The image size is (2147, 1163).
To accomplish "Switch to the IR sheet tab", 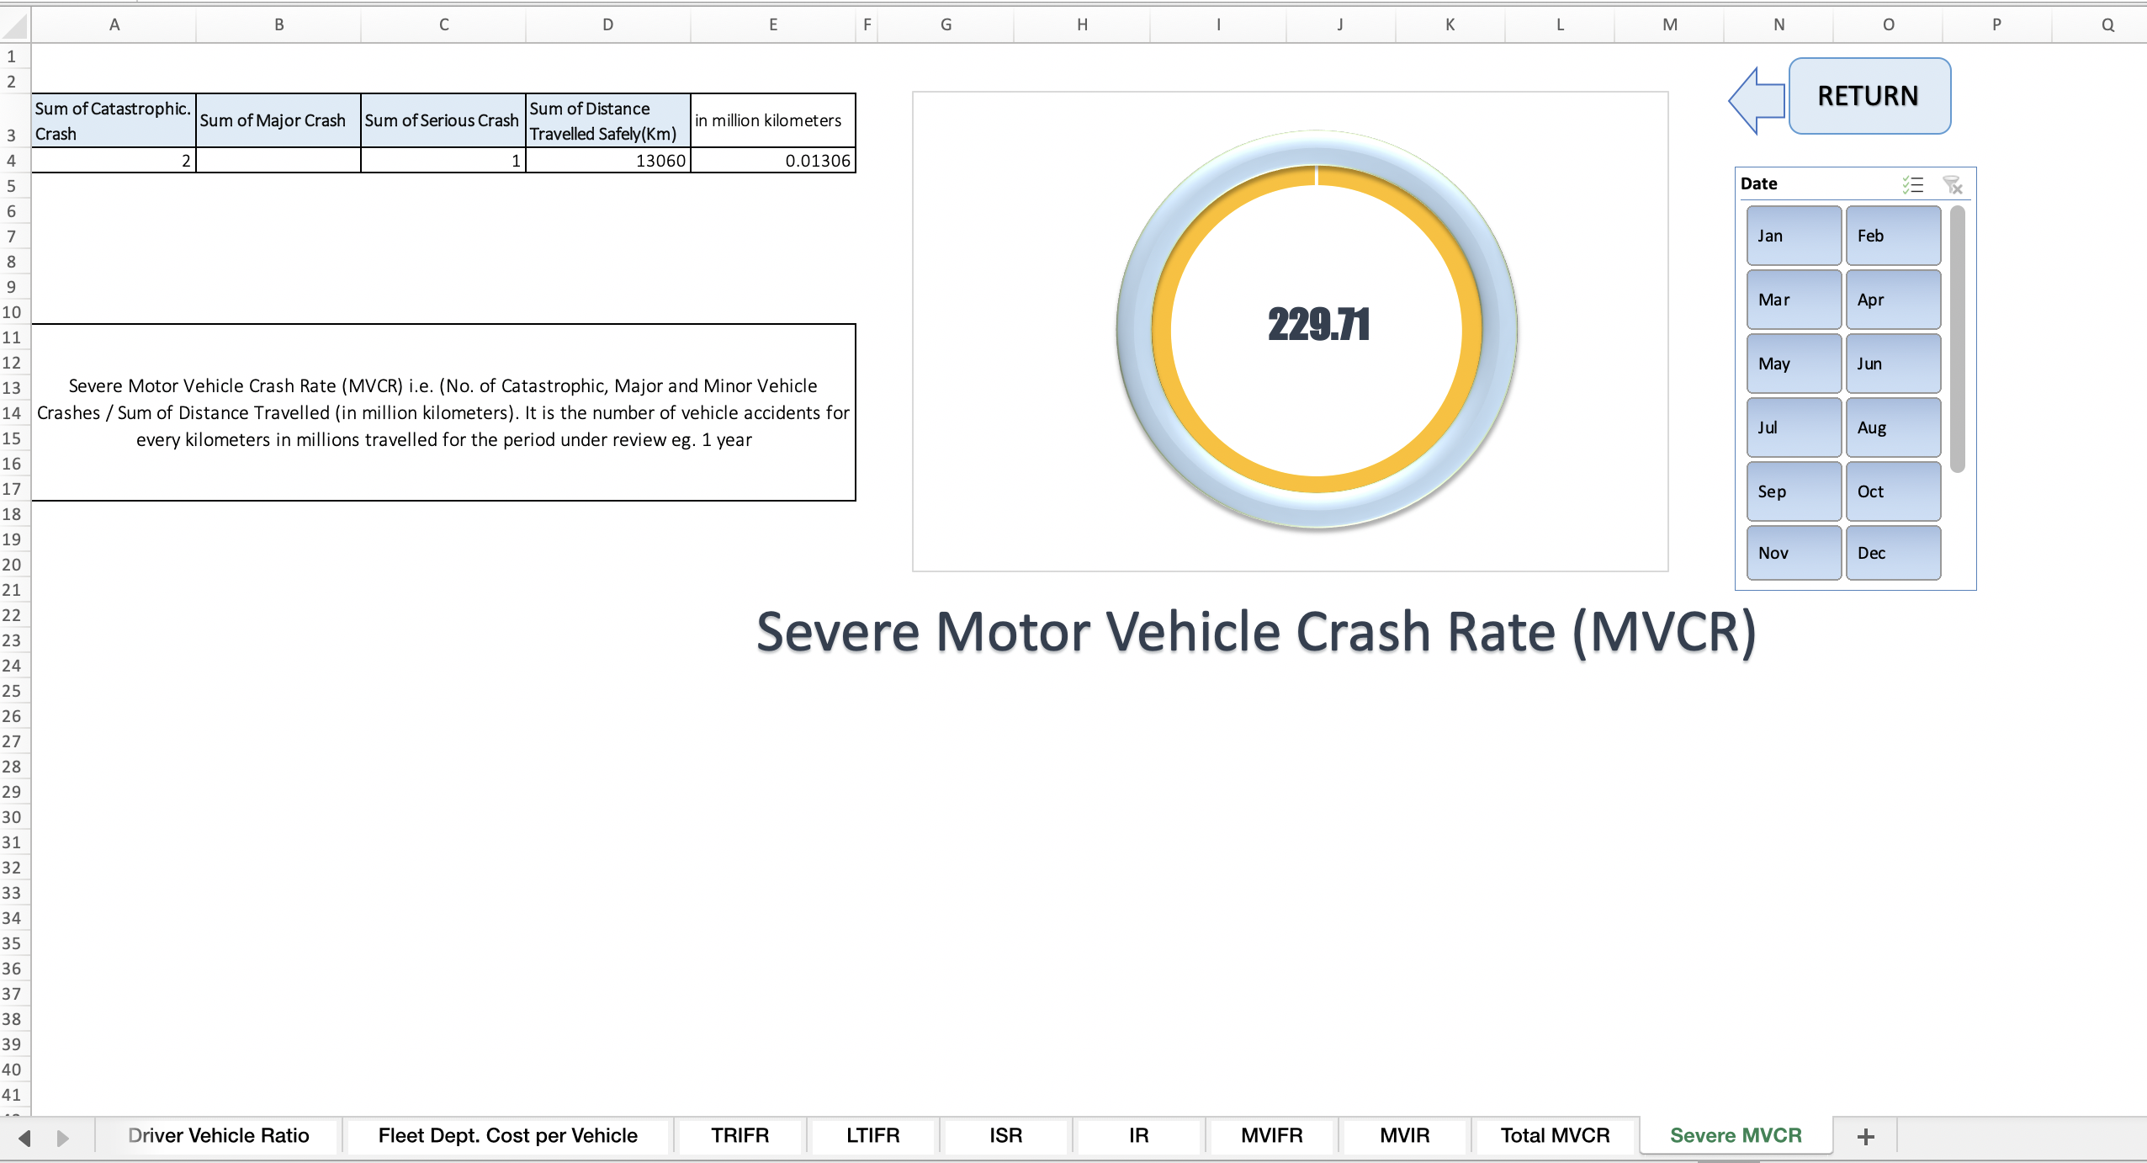I will pyautogui.click(x=1139, y=1135).
